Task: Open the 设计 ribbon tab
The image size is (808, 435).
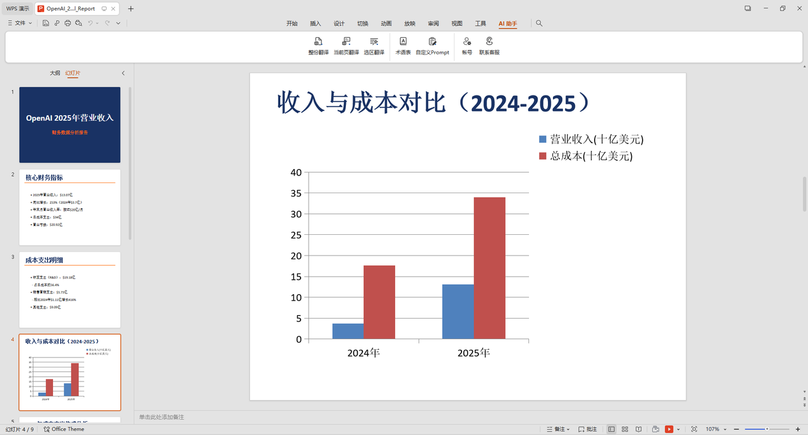Action: tap(339, 23)
